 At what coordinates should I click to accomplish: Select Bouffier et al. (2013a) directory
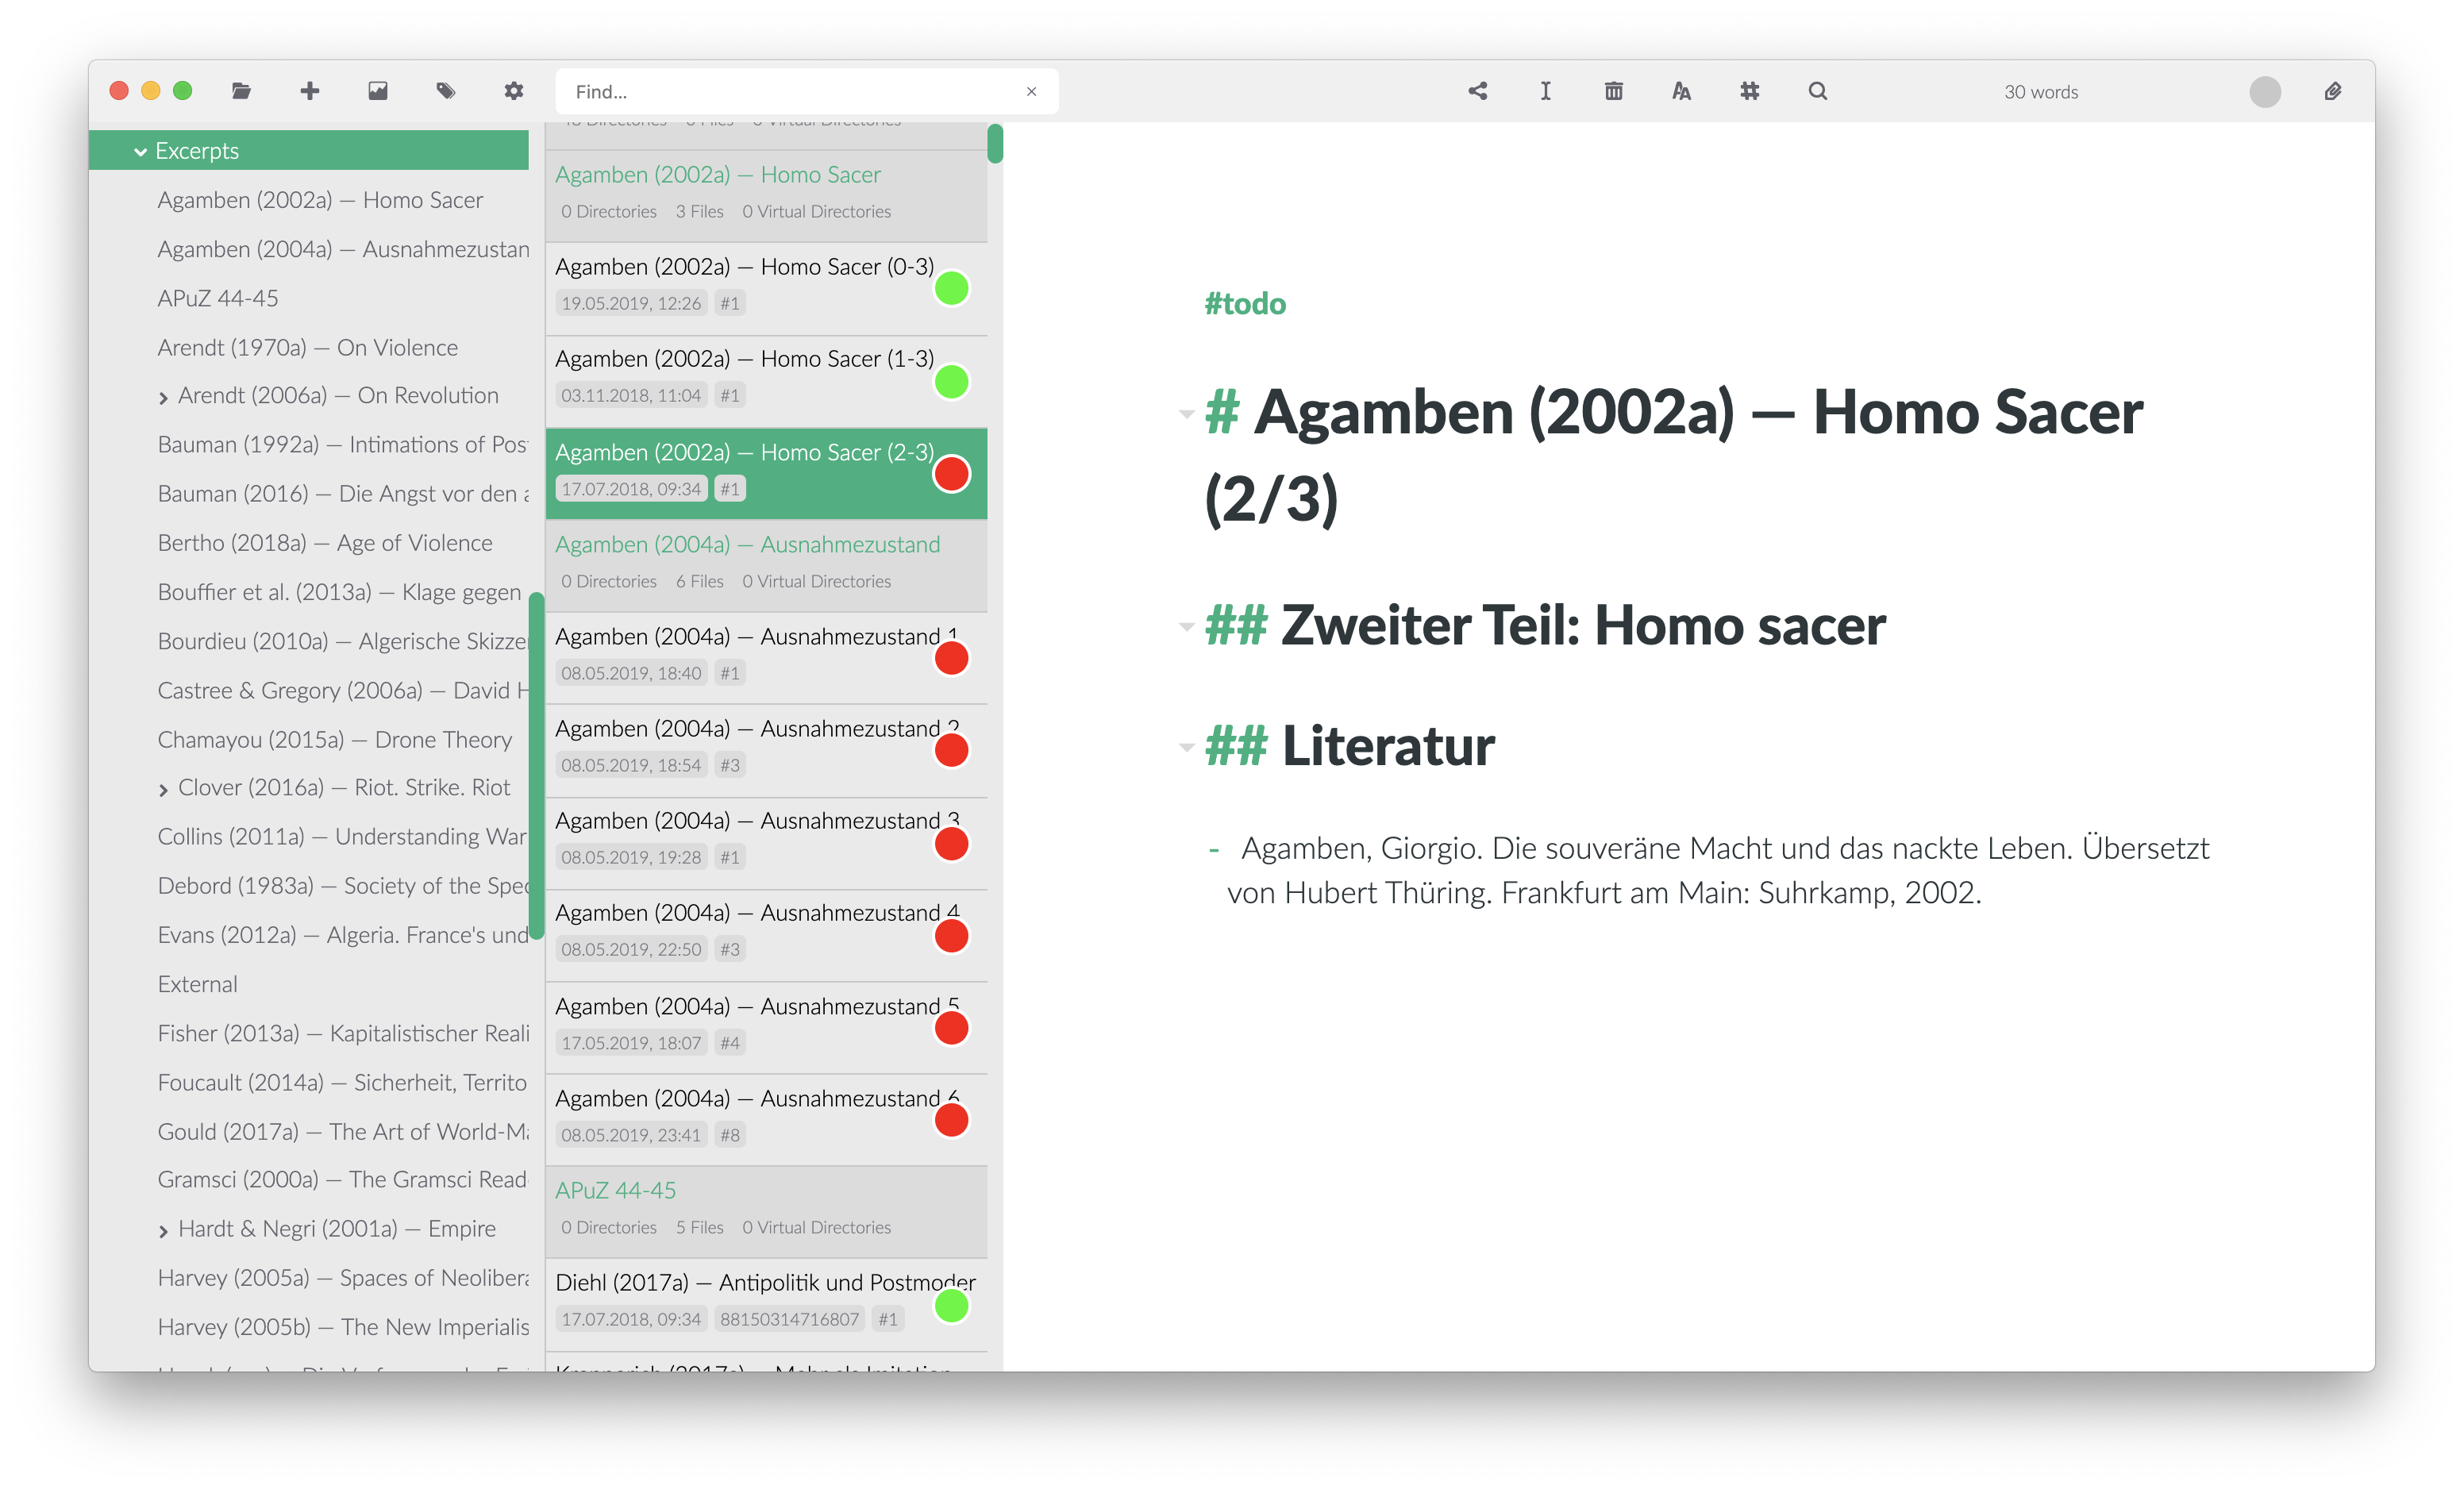(x=340, y=592)
